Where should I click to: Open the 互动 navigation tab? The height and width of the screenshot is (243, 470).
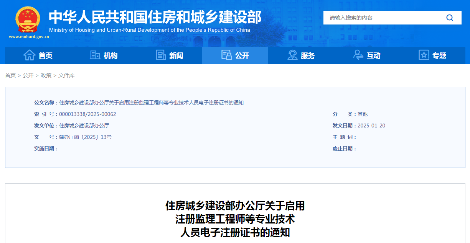[366, 55]
